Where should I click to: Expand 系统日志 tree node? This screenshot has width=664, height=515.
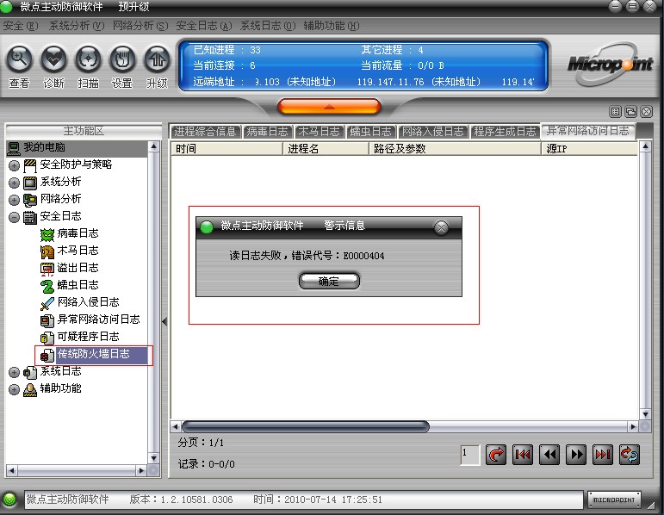14,372
